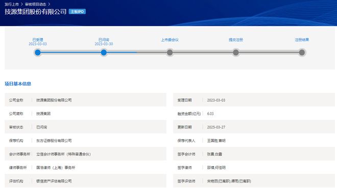The image size is (337, 188).
Task: Click the 注册结果 timeline node
Action: point(302,52)
